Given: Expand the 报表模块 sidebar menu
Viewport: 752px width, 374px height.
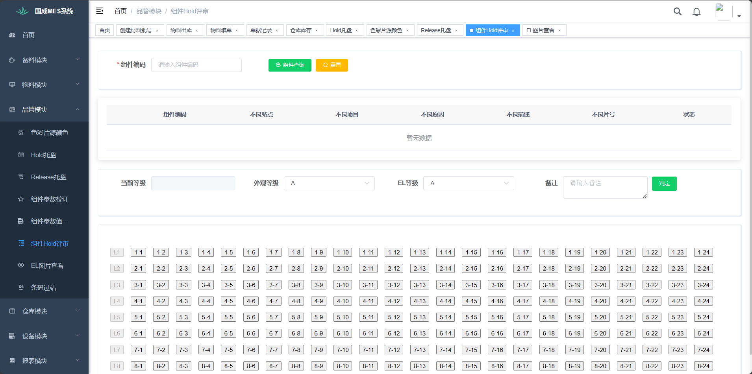Looking at the screenshot, I should 44,361.
